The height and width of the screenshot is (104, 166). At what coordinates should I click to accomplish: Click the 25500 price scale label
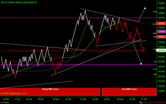pyautogui.click(x=161, y=42)
